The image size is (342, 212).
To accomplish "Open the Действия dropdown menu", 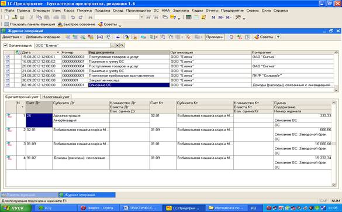I will click(x=12, y=37).
